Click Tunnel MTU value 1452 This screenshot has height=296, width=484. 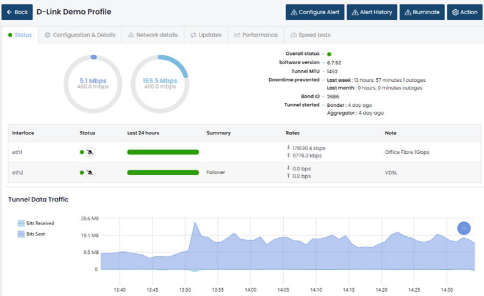coord(333,71)
